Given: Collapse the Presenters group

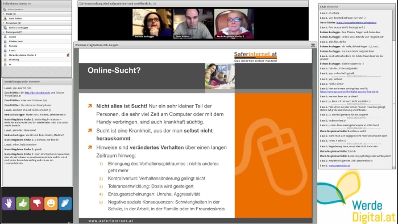Looking at the screenshot, I should (x=3, y=23).
